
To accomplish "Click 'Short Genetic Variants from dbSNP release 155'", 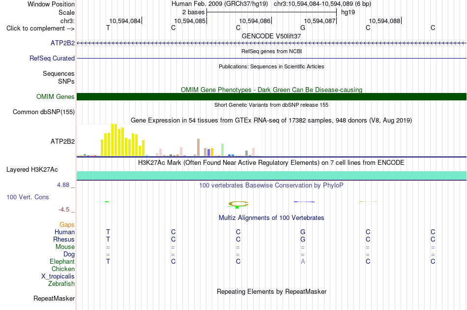I will tap(271, 105).
